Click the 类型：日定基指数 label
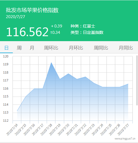The width and height of the screenshot is (138, 143). [x=87, y=32]
